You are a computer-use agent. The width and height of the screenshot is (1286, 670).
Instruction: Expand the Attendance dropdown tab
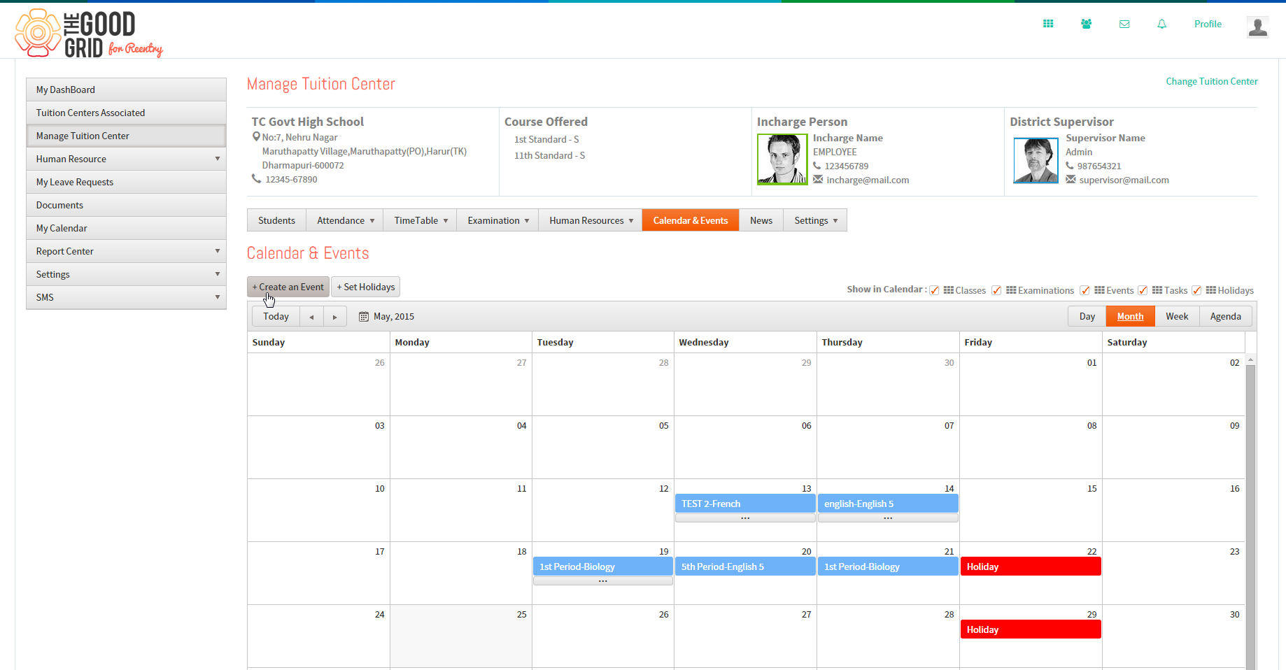pyautogui.click(x=345, y=220)
